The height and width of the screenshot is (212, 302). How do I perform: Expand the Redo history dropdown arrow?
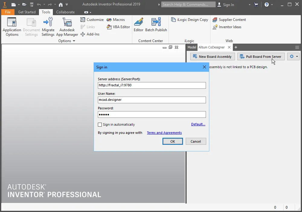(55, 5)
